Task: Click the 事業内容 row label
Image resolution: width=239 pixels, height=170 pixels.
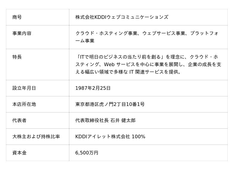Action: click(x=22, y=34)
